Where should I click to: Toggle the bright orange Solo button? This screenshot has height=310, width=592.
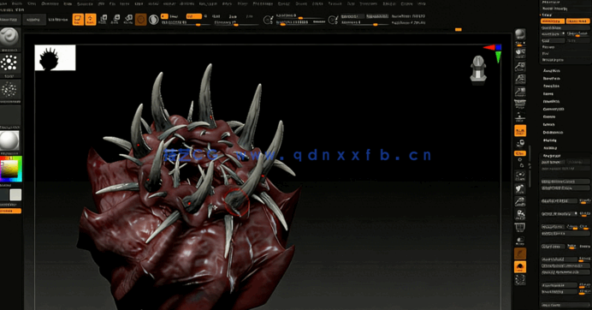520,267
